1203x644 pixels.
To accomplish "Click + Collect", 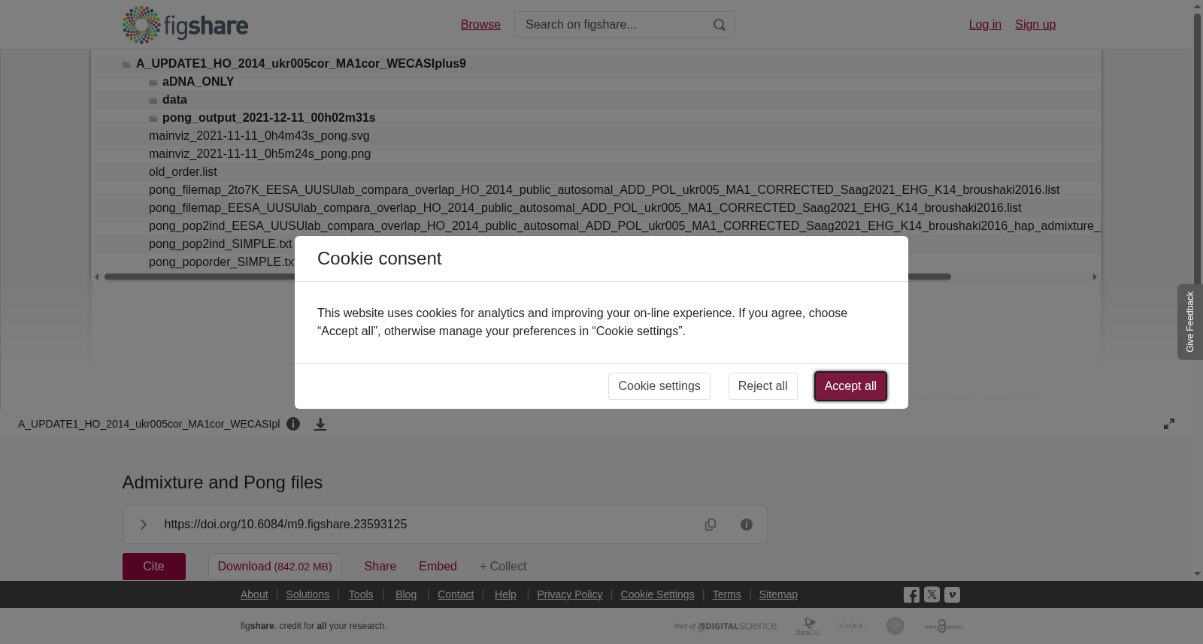I will (x=503, y=567).
